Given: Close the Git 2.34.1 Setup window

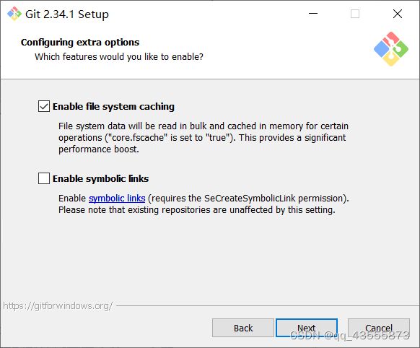Looking at the screenshot, I should 398,14.
